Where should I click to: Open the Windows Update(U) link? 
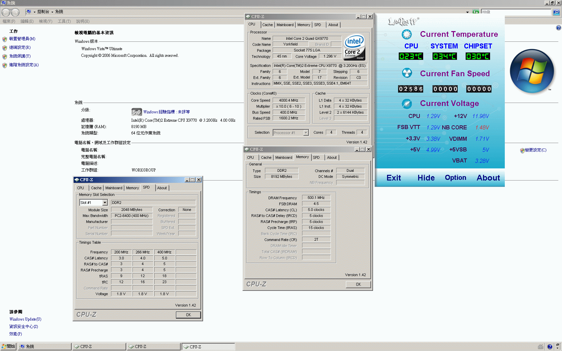pos(25,319)
